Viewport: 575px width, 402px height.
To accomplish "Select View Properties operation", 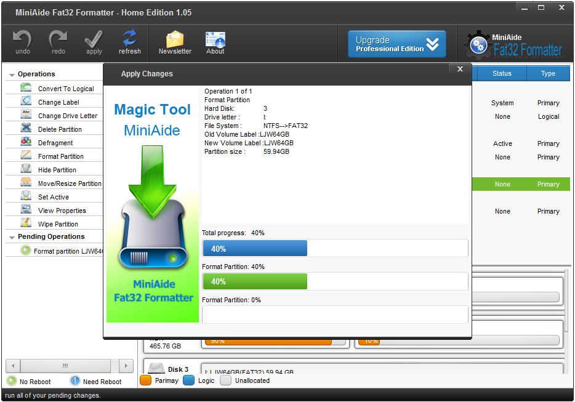I will pos(62,211).
